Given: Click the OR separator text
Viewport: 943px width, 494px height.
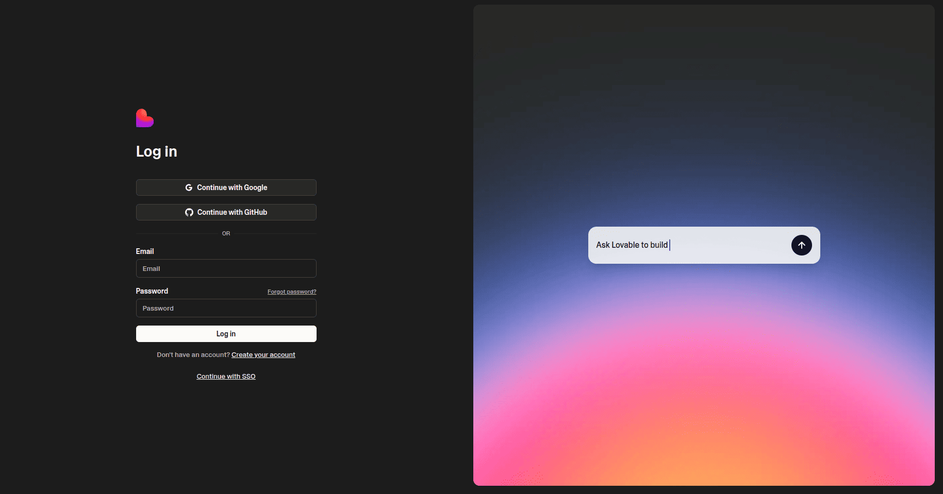Looking at the screenshot, I should [226, 233].
